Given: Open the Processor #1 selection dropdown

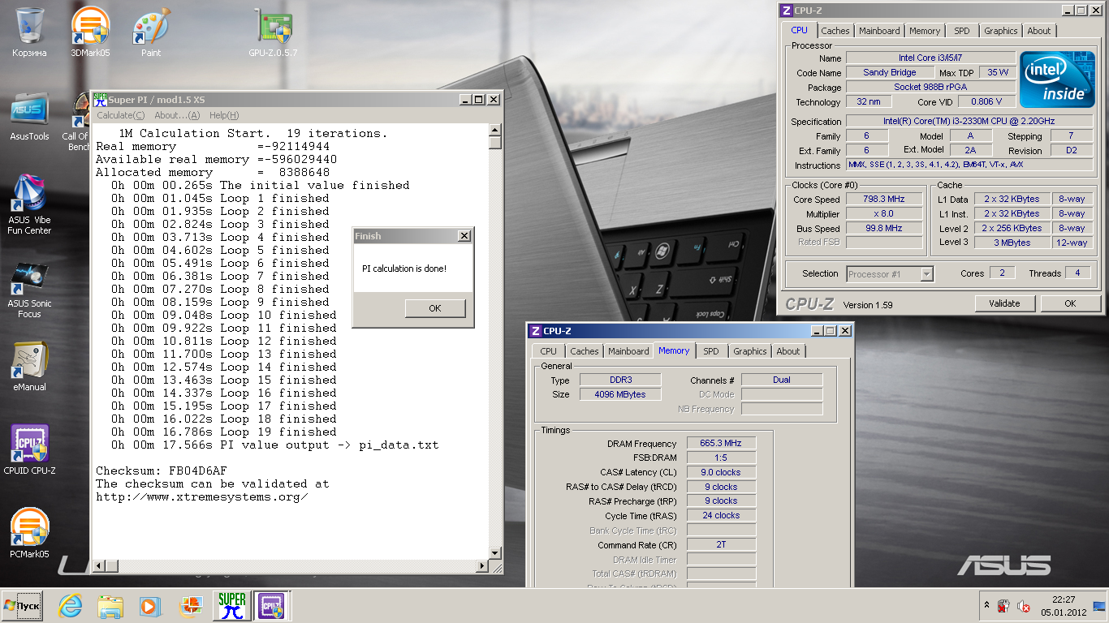Looking at the screenshot, I should (890, 274).
